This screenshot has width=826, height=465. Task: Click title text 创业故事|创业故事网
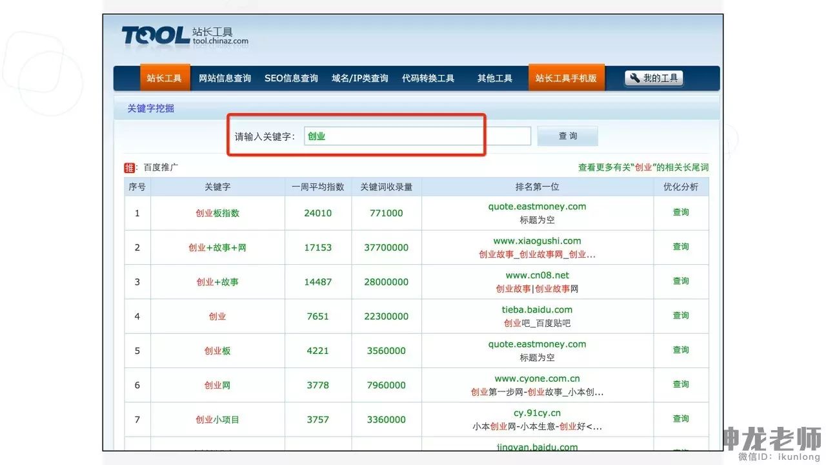[x=537, y=289]
